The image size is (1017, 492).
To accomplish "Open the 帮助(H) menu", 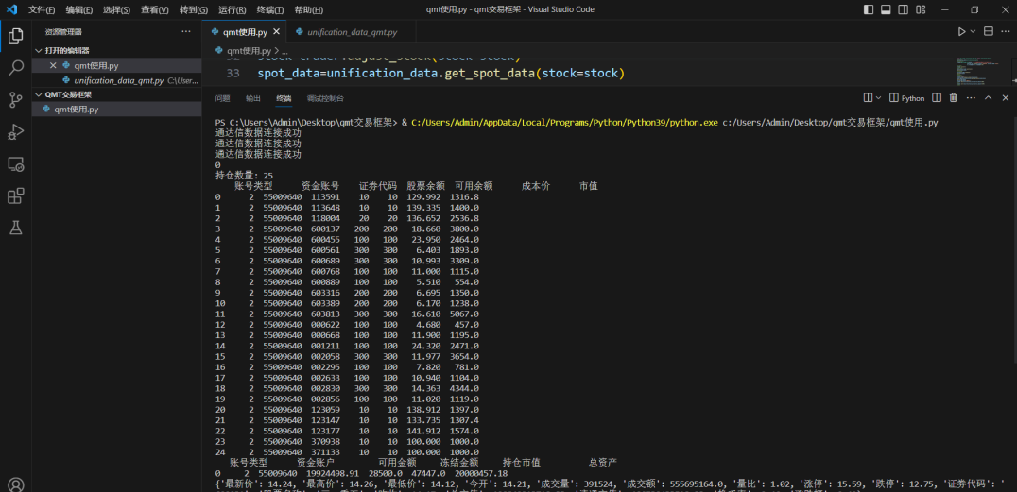I will point(309,9).
